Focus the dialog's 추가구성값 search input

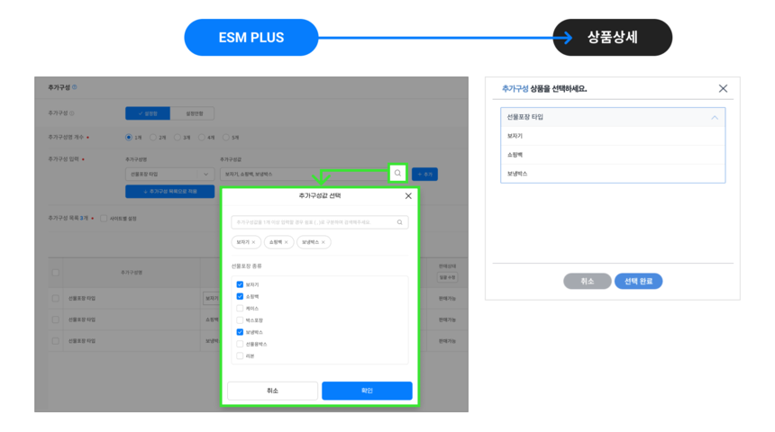click(319, 222)
